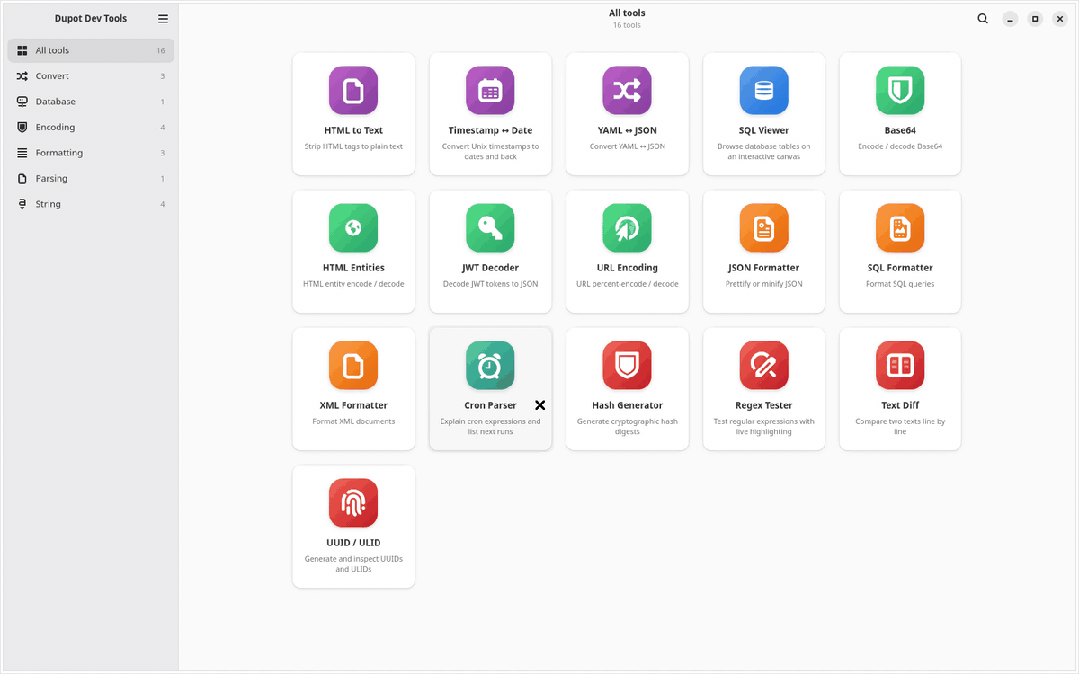
Task: Click the document icon beside Parsing
Action: (22, 179)
